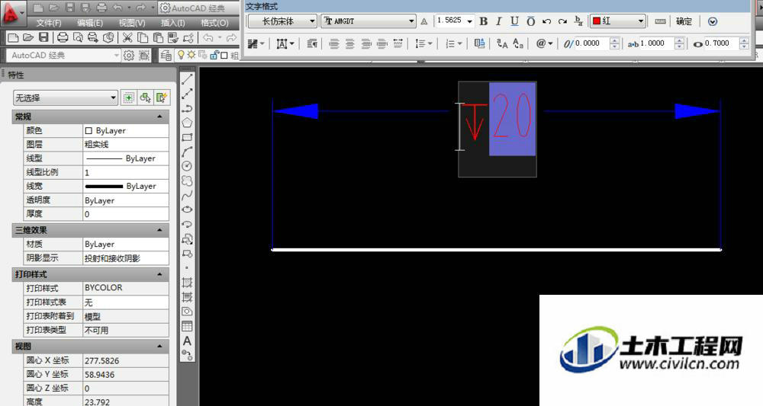The height and width of the screenshot is (406, 763).
Task: Open the line spacing button dropdown
Action: click(423, 43)
